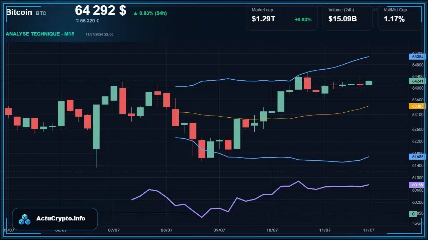Click the +0.83% market cap change
This screenshot has width=428, height=240.
[x=303, y=20]
